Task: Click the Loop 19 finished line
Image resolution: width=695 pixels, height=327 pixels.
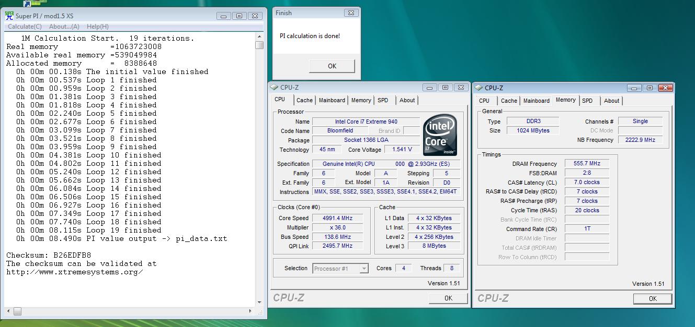Action: [88, 230]
